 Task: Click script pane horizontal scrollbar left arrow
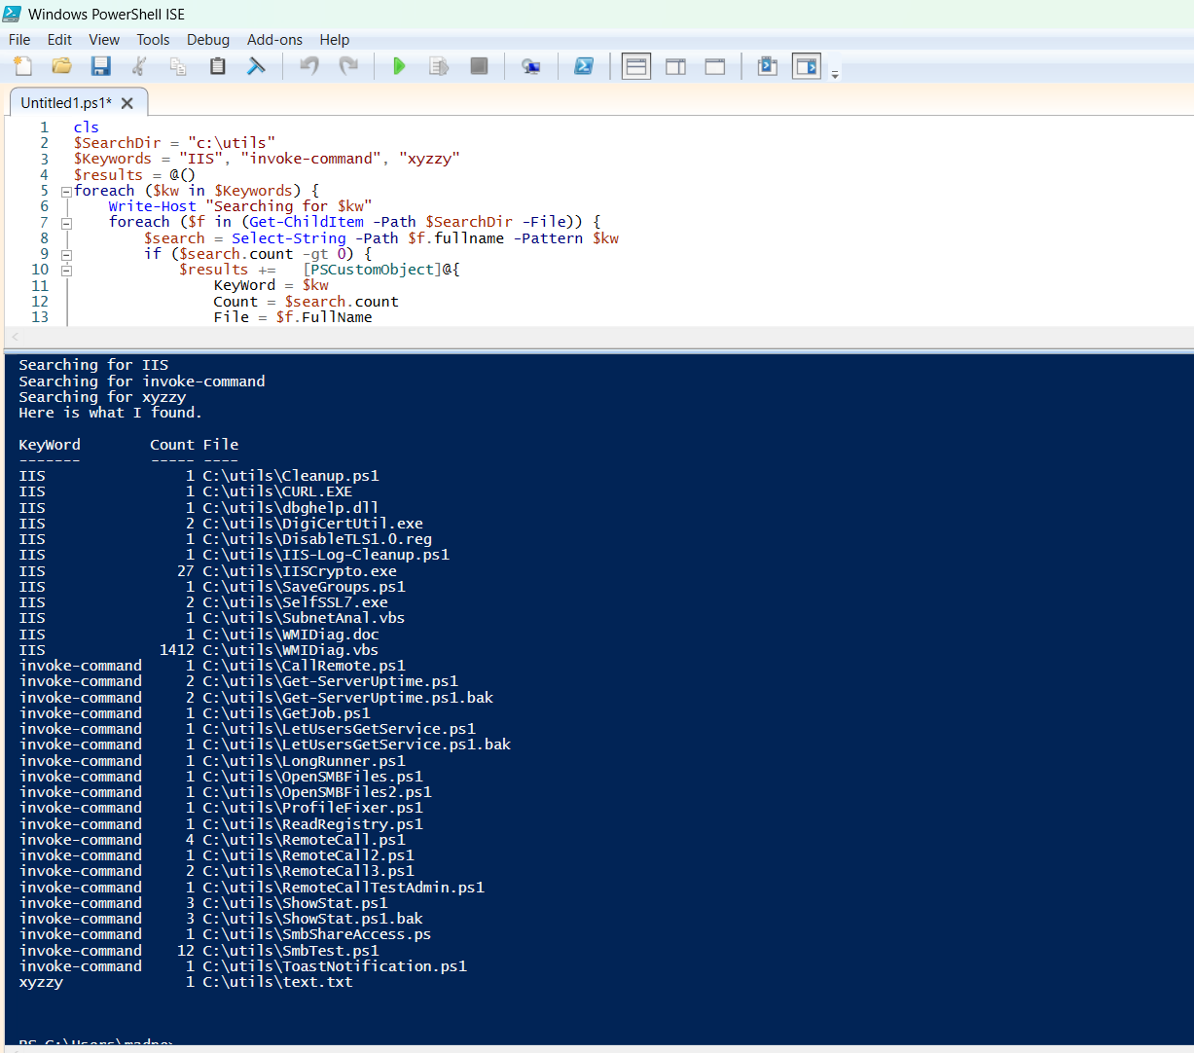tap(15, 337)
